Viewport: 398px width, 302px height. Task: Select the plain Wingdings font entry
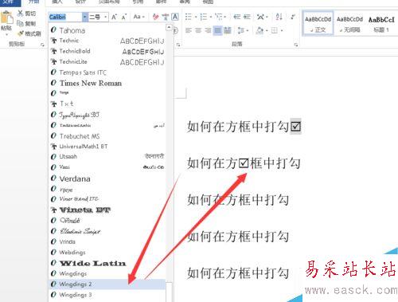(x=107, y=273)
